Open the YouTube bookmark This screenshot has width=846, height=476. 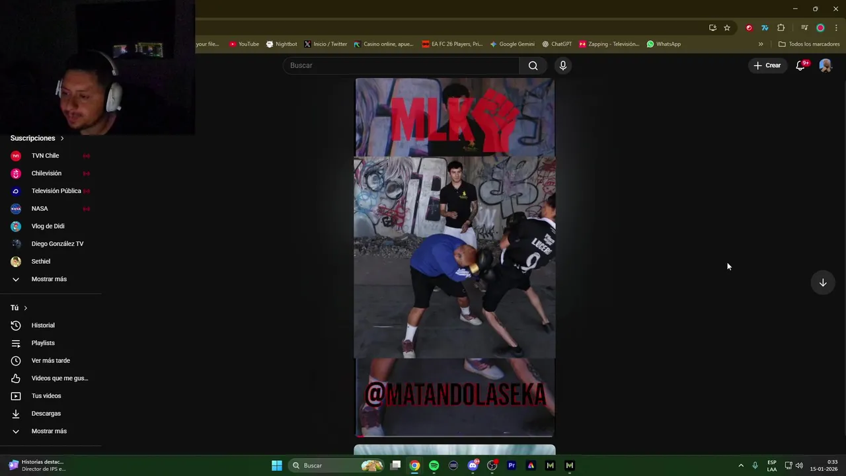coord(244,44)
